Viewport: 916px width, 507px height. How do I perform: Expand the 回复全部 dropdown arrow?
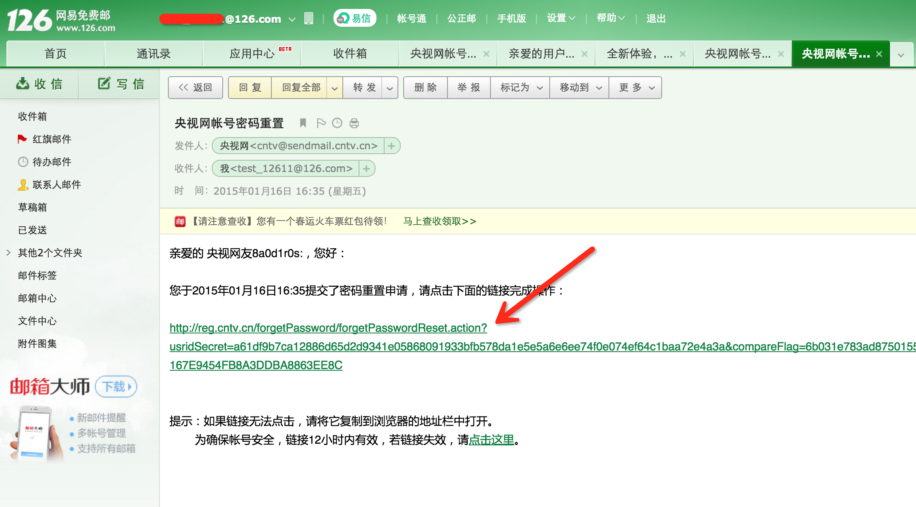coord(335,88)
